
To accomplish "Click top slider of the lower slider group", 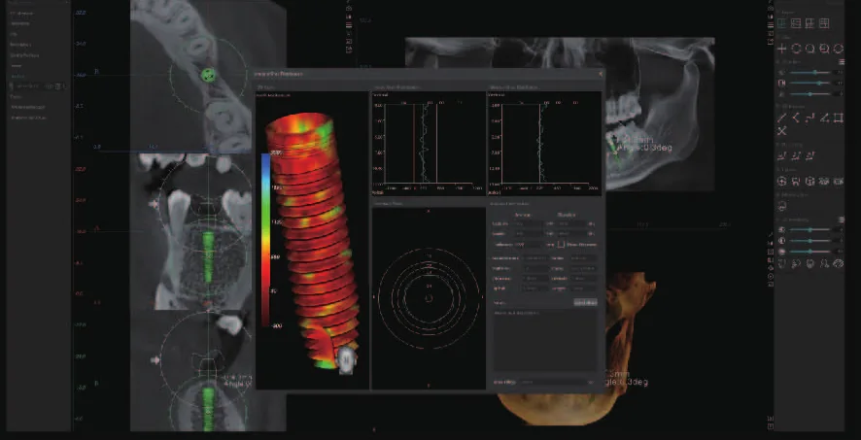I will (x=810, y=230).
